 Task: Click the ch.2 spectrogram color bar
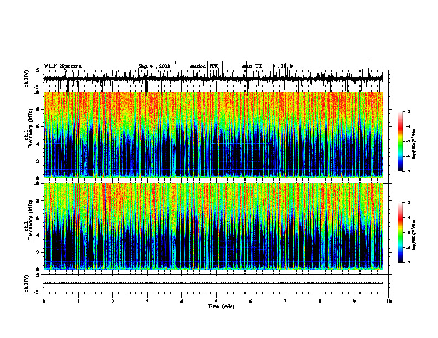tap(400, 233)
